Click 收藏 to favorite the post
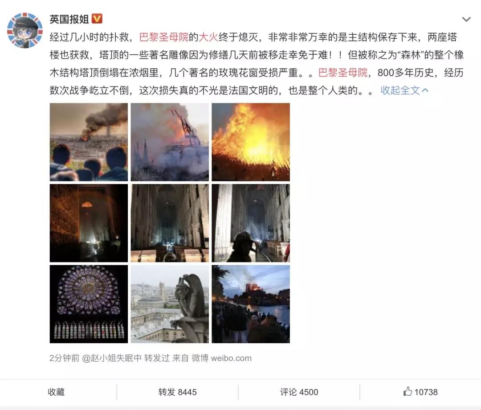 click(x=56, y=392)
